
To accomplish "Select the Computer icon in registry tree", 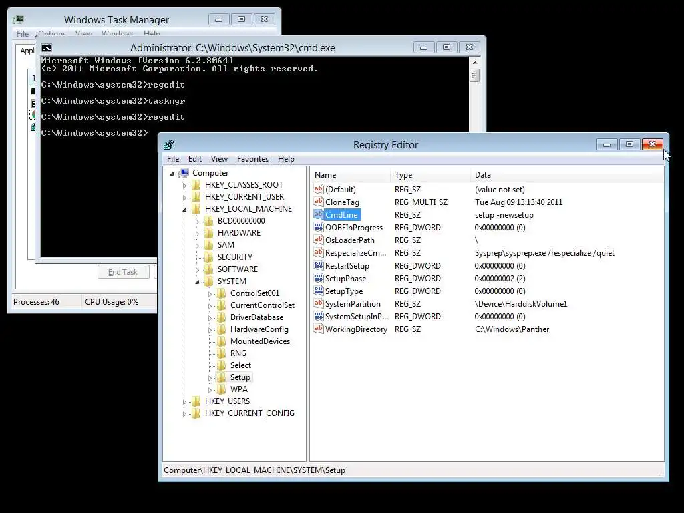I will click(x=184, y=173).
